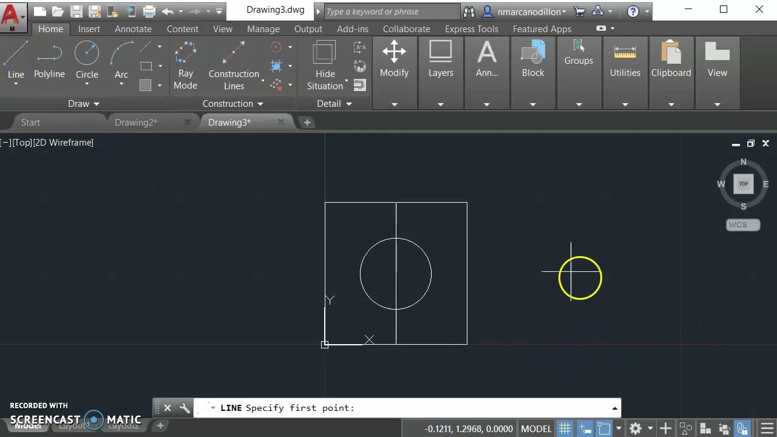Open the Express Tools tab
This screenshot has height=437, width=777.
click(x=472, y=29)
